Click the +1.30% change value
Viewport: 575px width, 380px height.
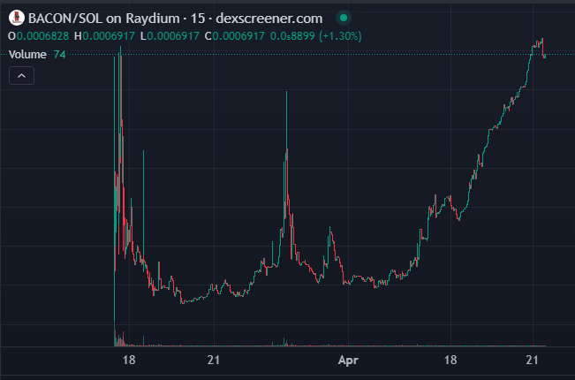pyautogui.click(x=340, y=36)
